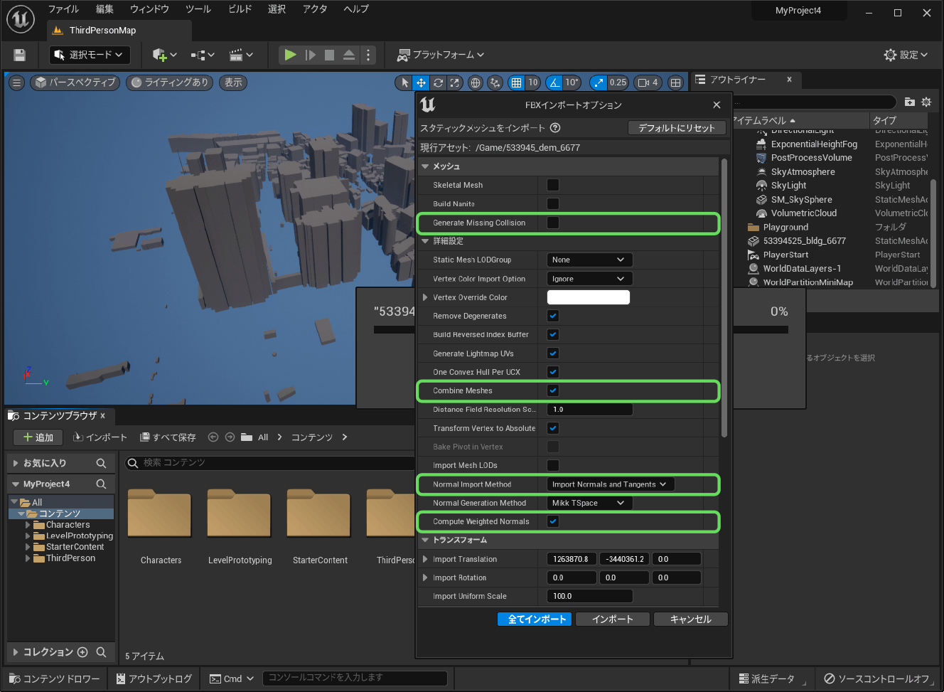Click デフォルトにリセット

click(x=677, y=128)
